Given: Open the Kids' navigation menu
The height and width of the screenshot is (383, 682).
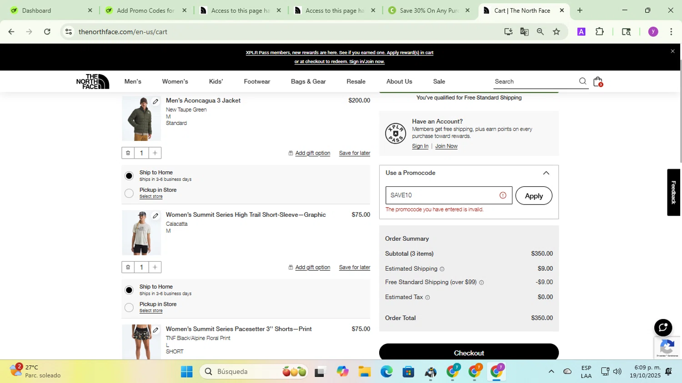Looking at the screenshot, I should click(x=216, y=81).
